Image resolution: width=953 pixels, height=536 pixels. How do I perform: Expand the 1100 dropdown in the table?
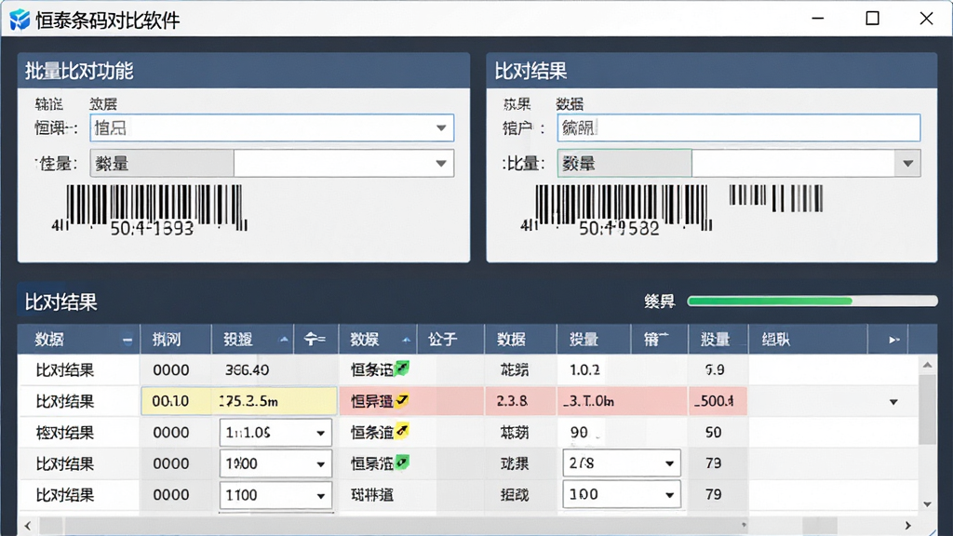click(x=320, y=496)
